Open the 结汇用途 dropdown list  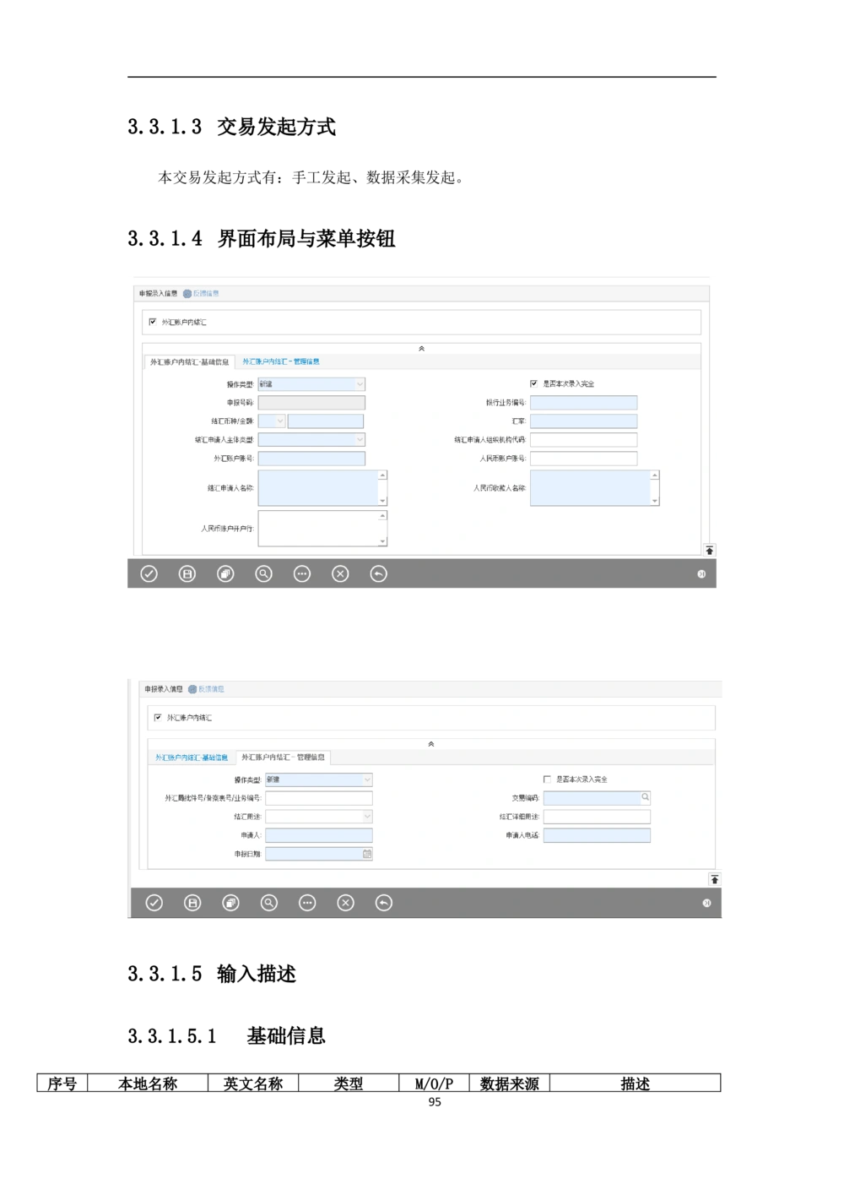(x=367, y=817)
